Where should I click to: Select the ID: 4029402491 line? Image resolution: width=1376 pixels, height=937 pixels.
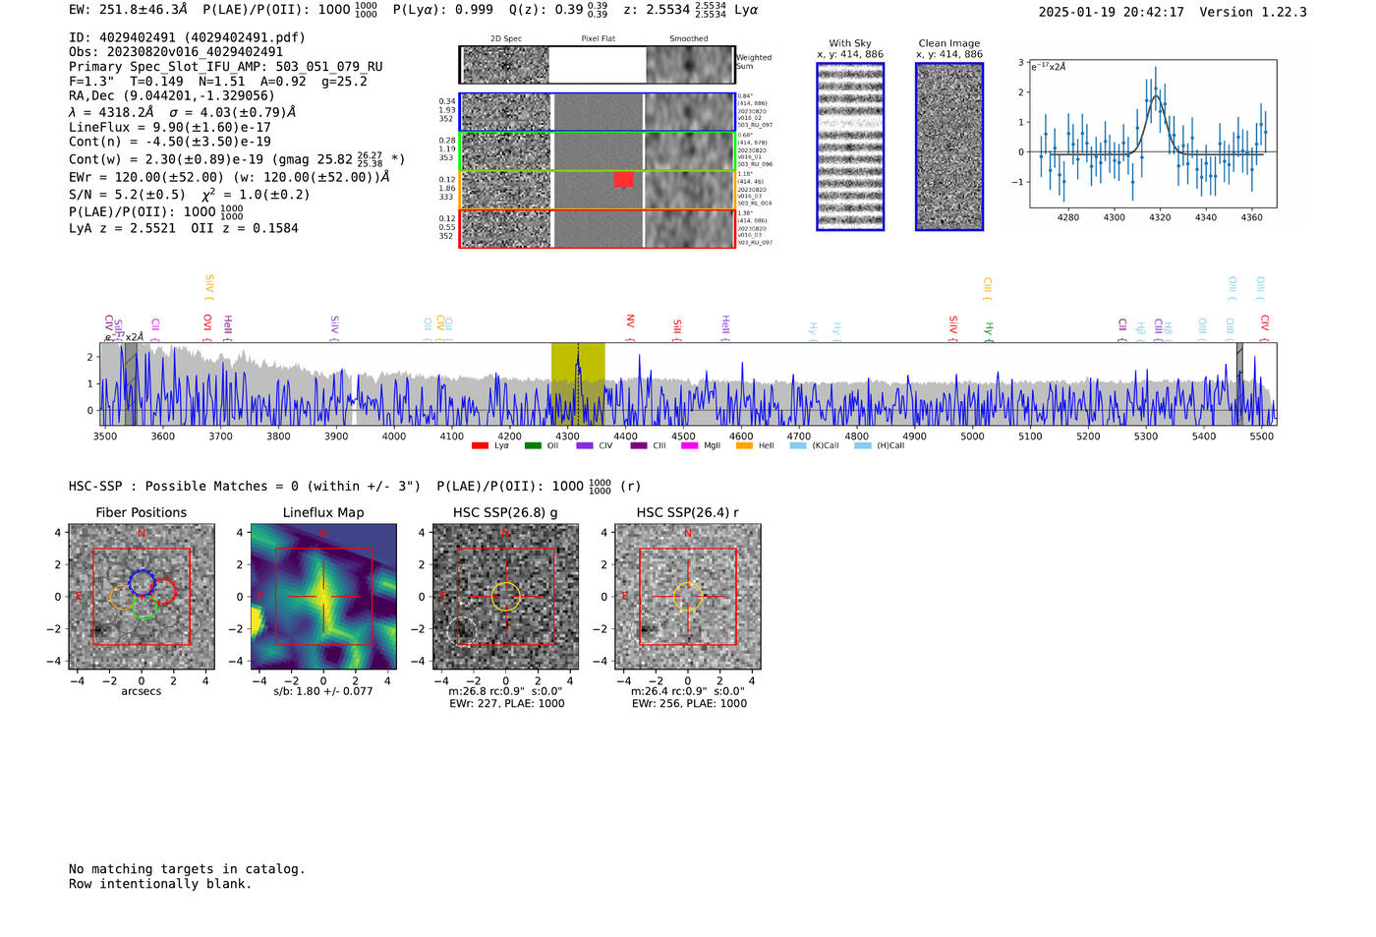pos(187,37)
